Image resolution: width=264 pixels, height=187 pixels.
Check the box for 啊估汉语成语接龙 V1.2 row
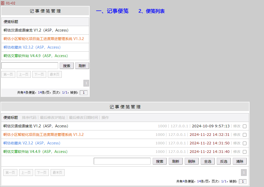pyautogui.click(x=245, y=126)
